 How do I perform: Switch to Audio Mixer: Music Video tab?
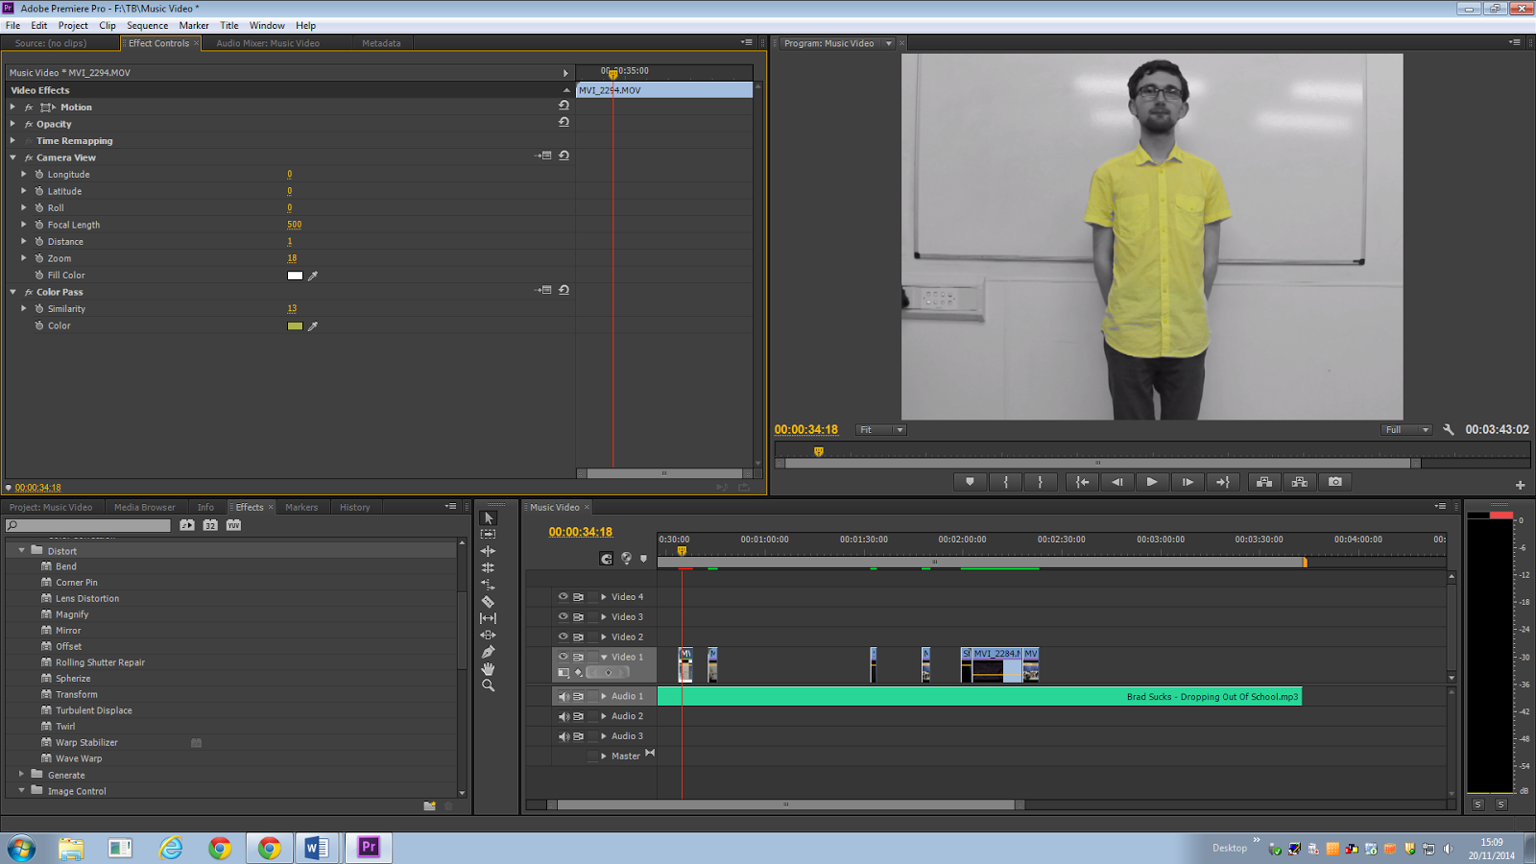[x=268, y=43]
